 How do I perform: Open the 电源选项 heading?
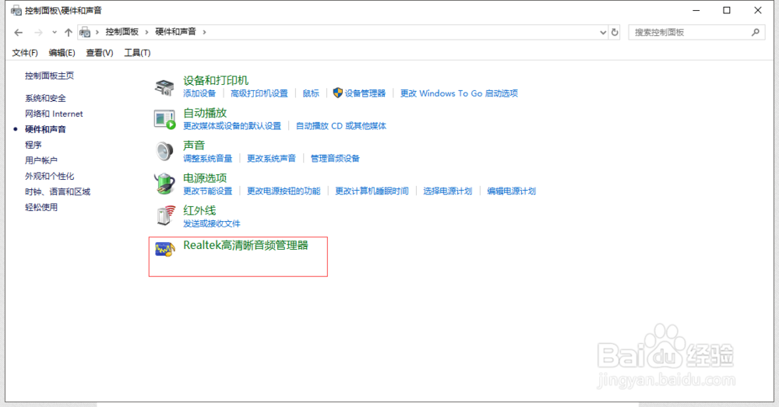tap(205, 178)
